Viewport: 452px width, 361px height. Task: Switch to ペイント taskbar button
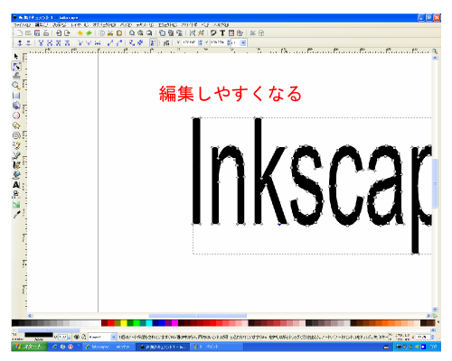click(216, 347)
